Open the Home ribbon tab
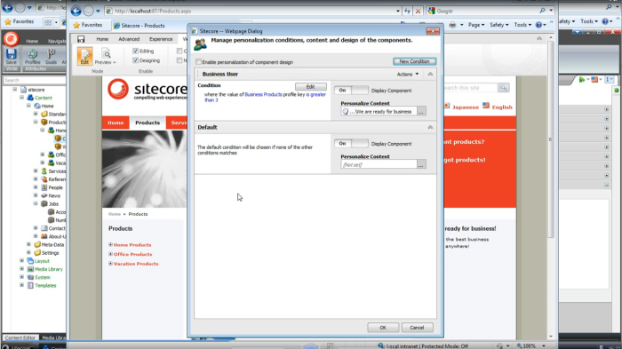The image size is (622, 349). (x=102, y=39)
